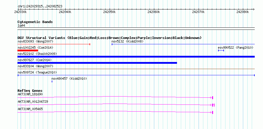Select AKT3|NM_181690 transcript label
The height and width of the screenshot is (129, 263).
[30, 94]
